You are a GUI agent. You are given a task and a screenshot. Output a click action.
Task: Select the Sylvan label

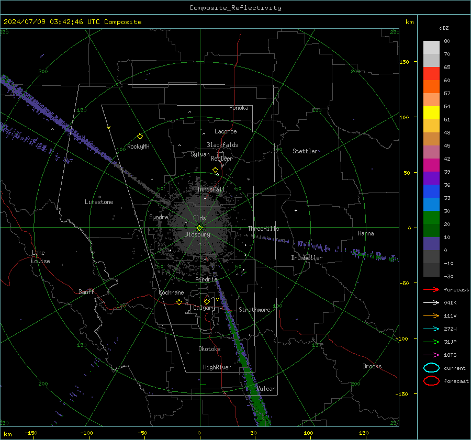coord(200,154)
